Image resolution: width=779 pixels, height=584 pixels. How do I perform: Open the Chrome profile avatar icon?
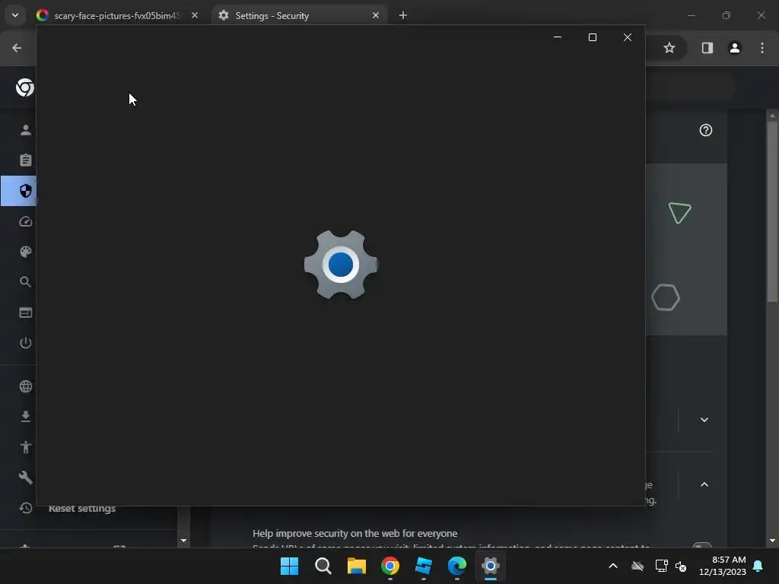[x=735, y=48]
